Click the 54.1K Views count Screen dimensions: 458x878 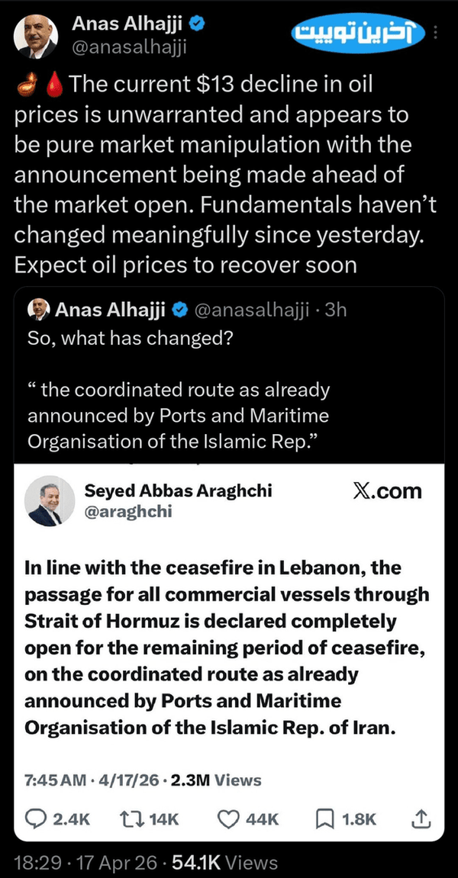click(x=225, y=863)
